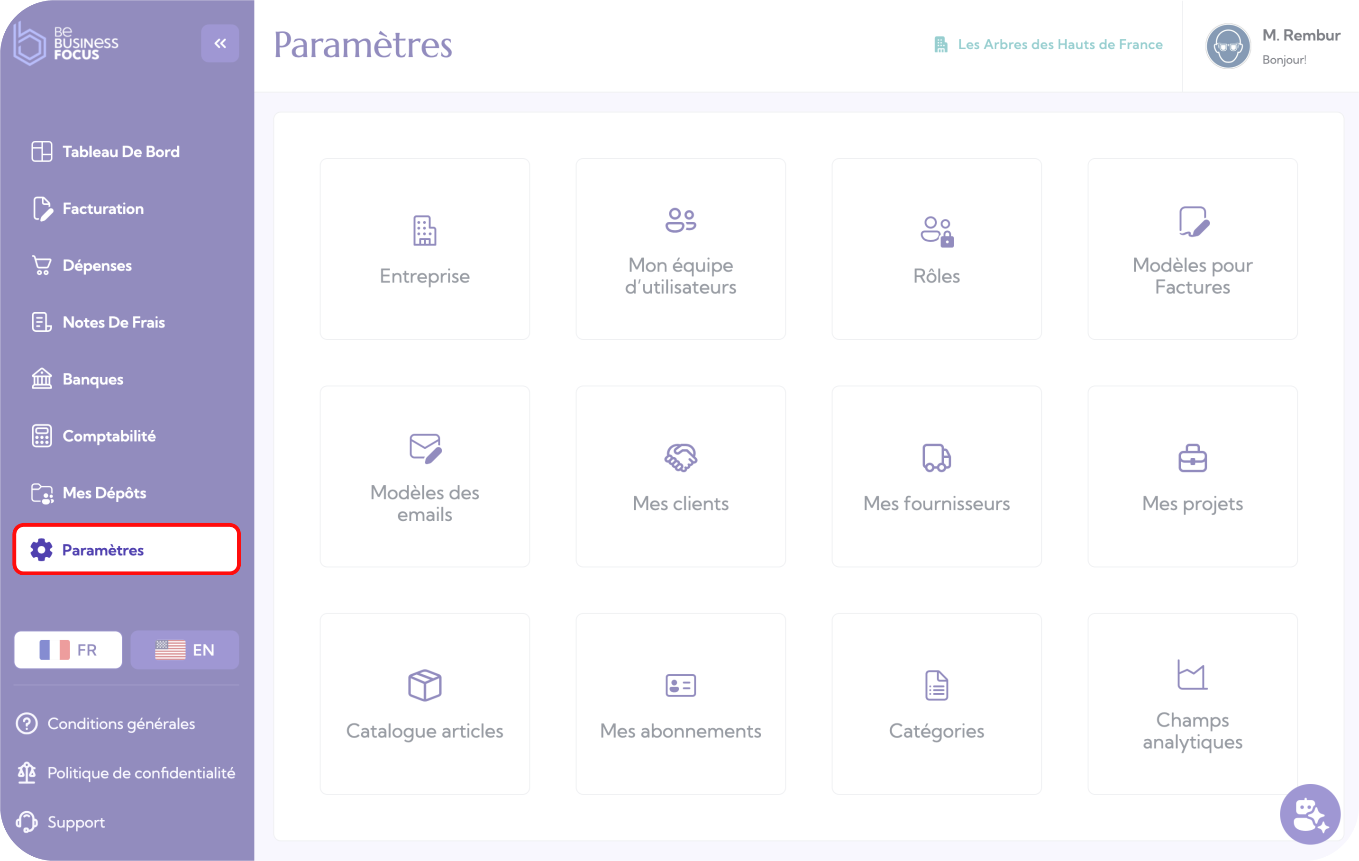Click the delivery truck icon for Mes fournisseurs

[x=936, y=458]
